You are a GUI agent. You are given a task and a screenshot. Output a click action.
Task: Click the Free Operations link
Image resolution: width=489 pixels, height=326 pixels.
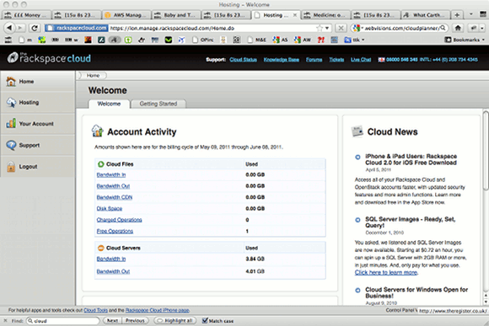point(115,231)
